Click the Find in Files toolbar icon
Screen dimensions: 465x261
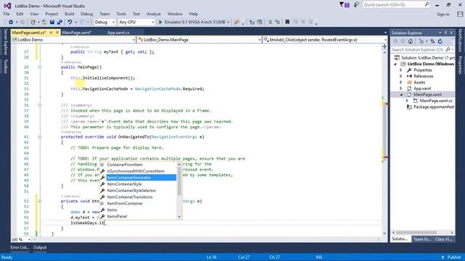pyautogui.click(x=237, y=22)
